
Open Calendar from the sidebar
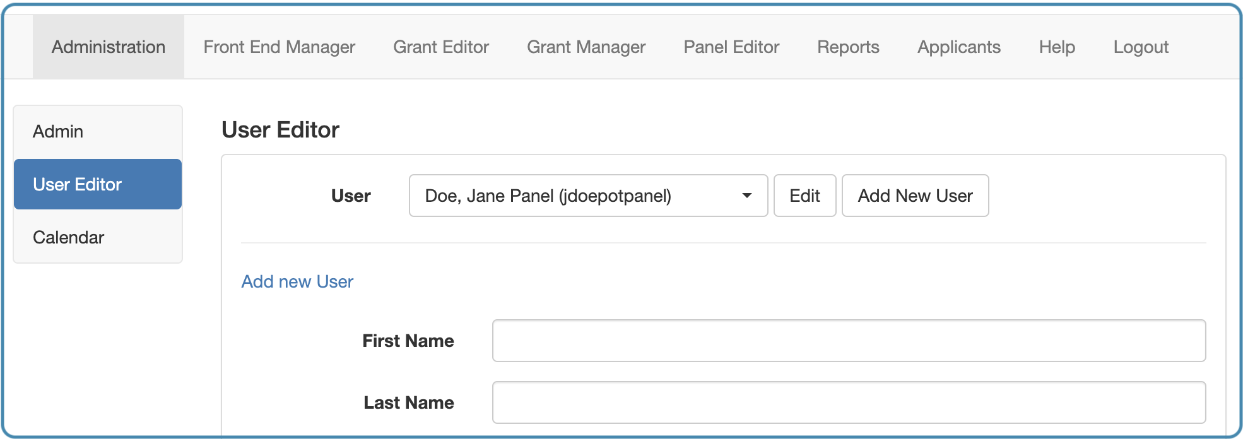click(98, 237)
